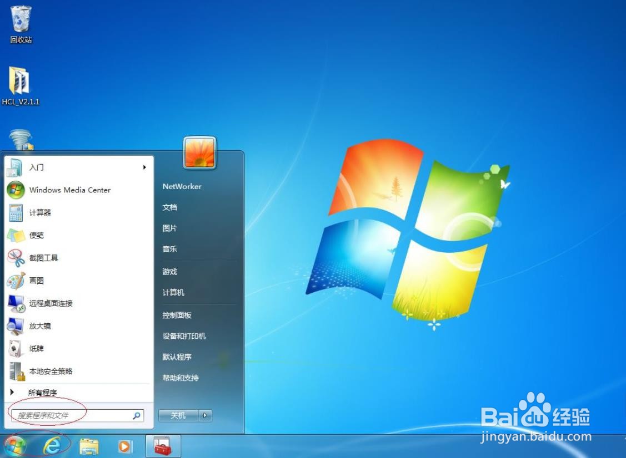Screen dimensions: 626x458
Task: Click the 本地安全策略 text label
Action: click(x=51, y=372)
